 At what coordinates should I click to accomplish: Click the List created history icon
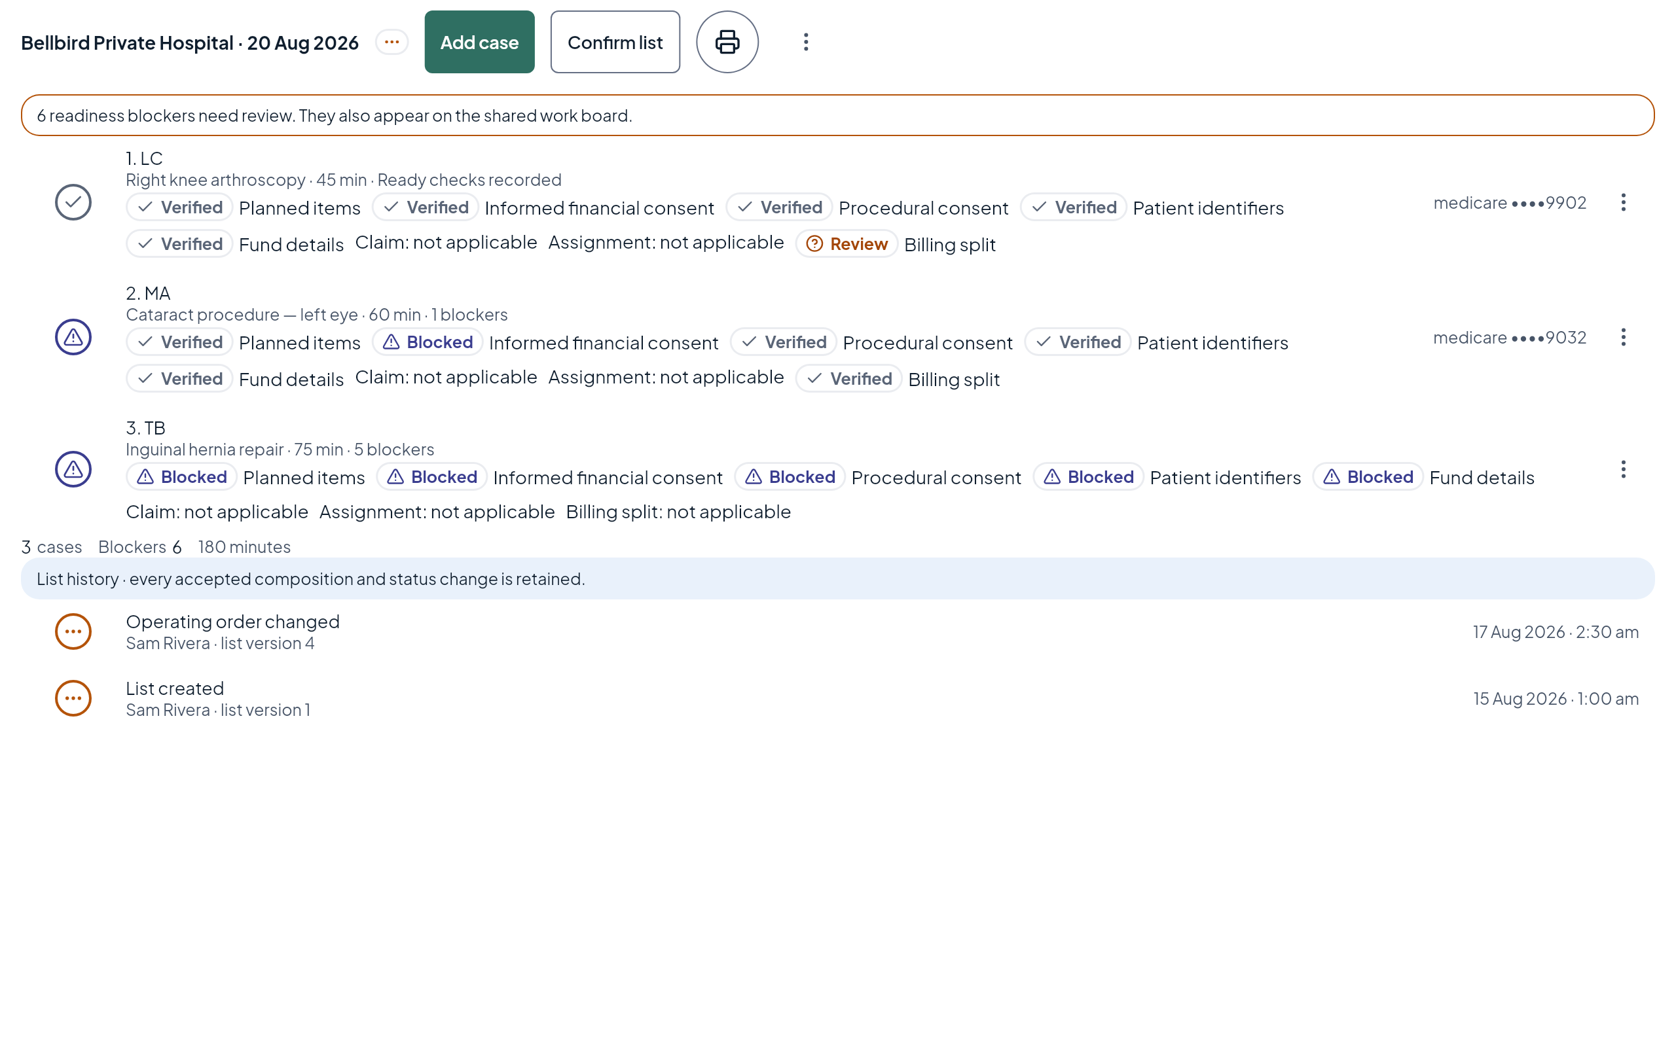pyautogui.click(x=73, y=698)
